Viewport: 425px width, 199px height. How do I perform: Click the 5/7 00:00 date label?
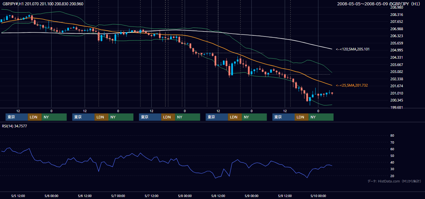click(x=118, y=196)
